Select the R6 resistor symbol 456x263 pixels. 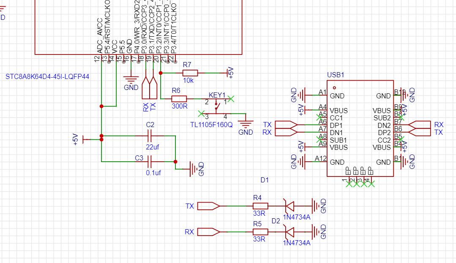179,99
